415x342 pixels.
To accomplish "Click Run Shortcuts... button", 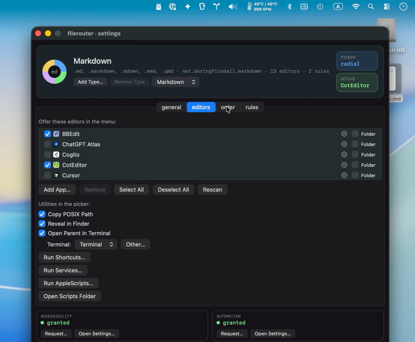I will click(65, 258).
